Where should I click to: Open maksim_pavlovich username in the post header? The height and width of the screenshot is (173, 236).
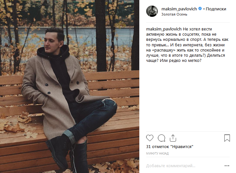click(x=179, y=9)
